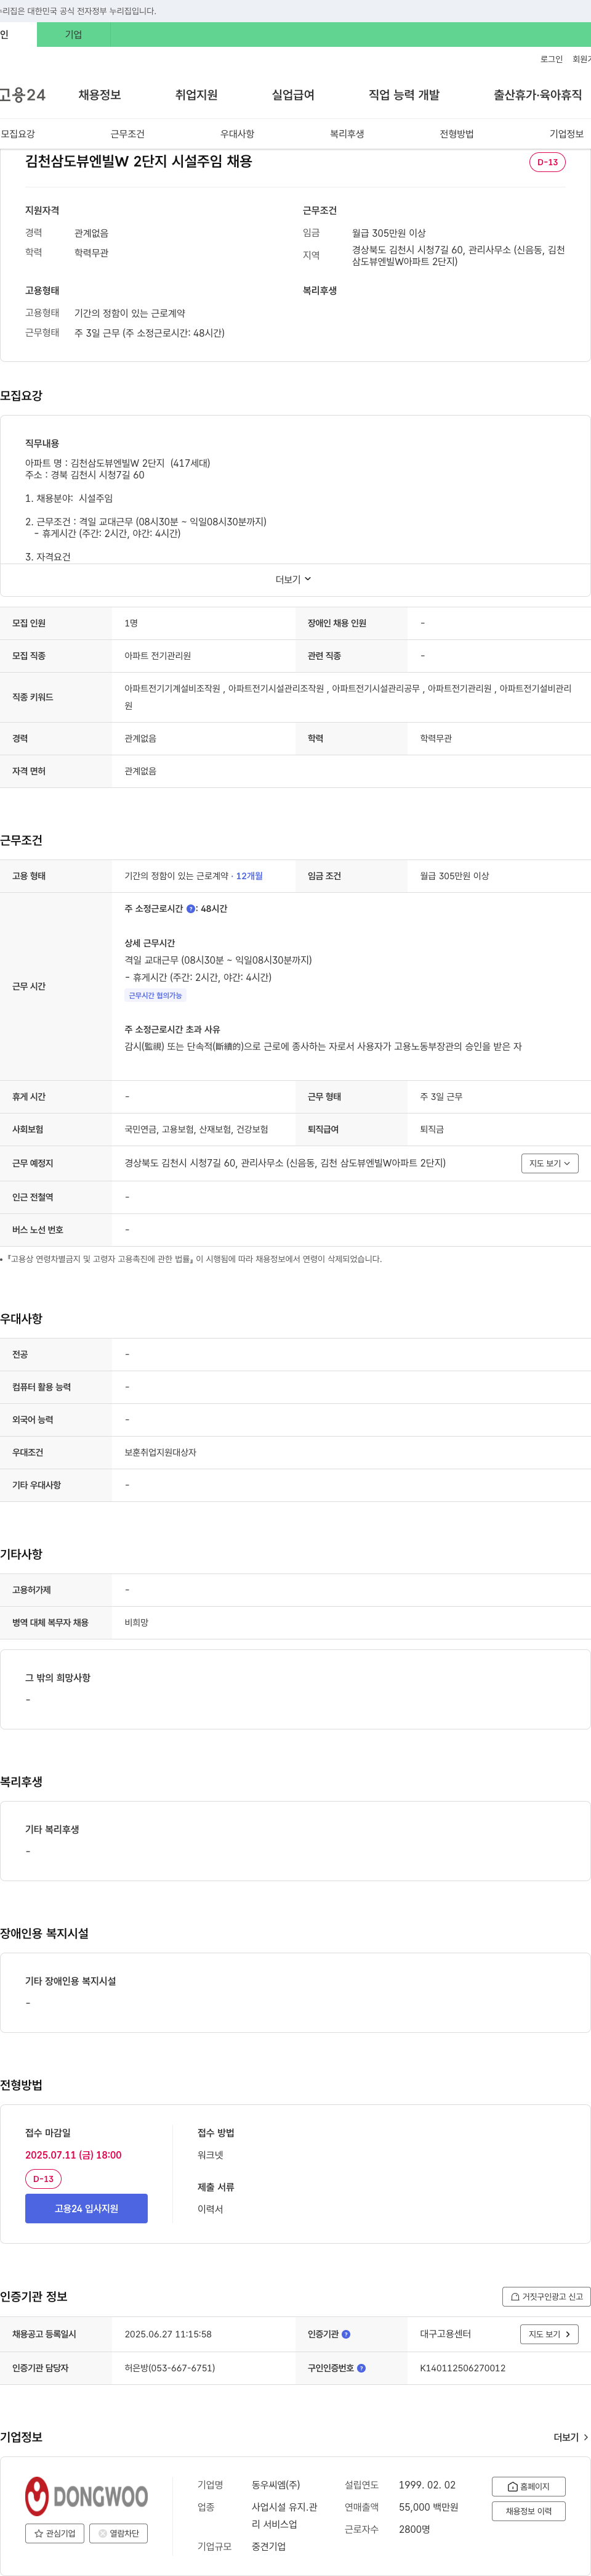Open 지도 보기 for 대구고용센터
The height and width of the screenshot is (2576, 591).
coord(549,2334)
